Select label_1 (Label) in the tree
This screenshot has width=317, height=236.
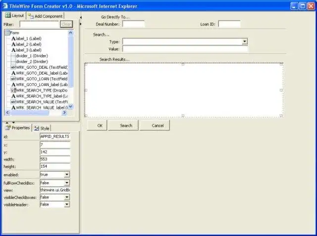point(29,39)
